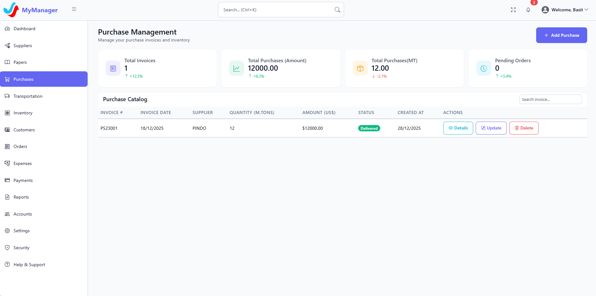596x296 pixels.
Task: Click the Total Purchases(MT) box icon
Action: pos(360,68)
